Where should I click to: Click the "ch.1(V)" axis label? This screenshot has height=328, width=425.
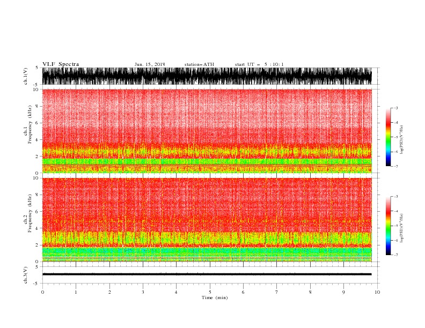pos(26,76)
